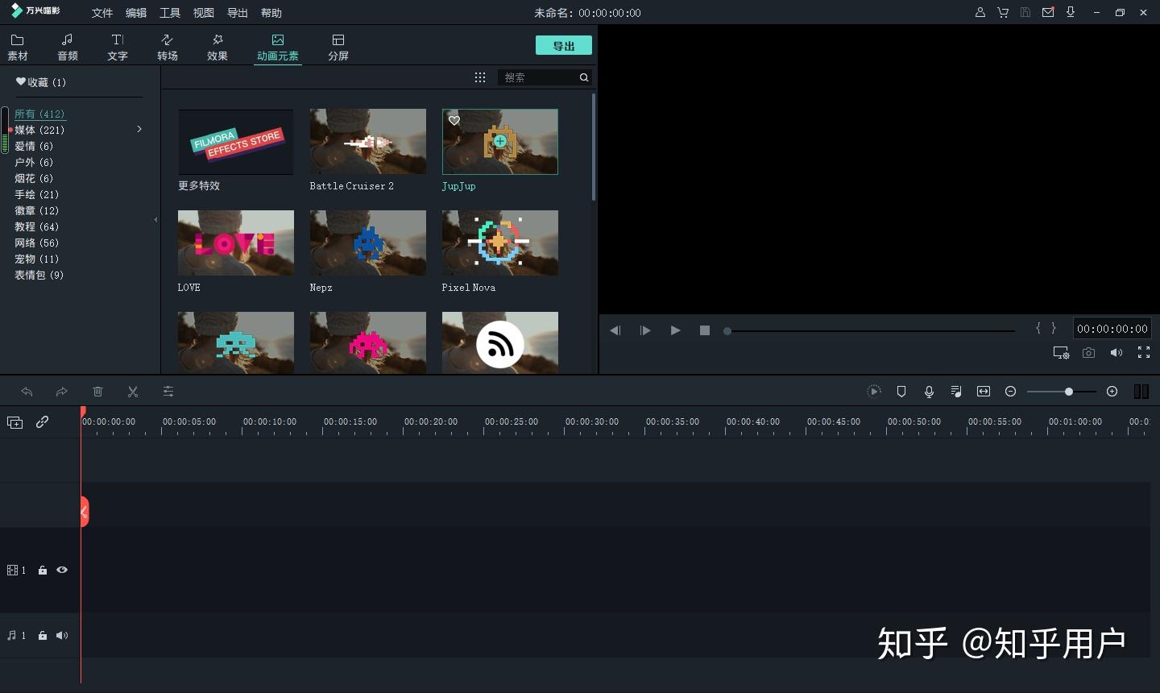Click the 搜索 search field
The image size is (1160, 693).
coord(537,77)
